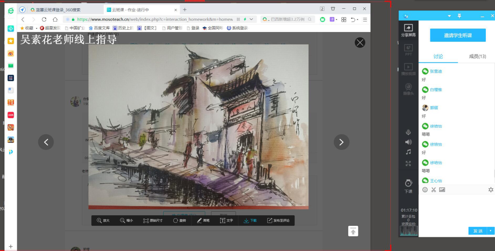Click the compass navigation icon left of tabs

point(22,10)
